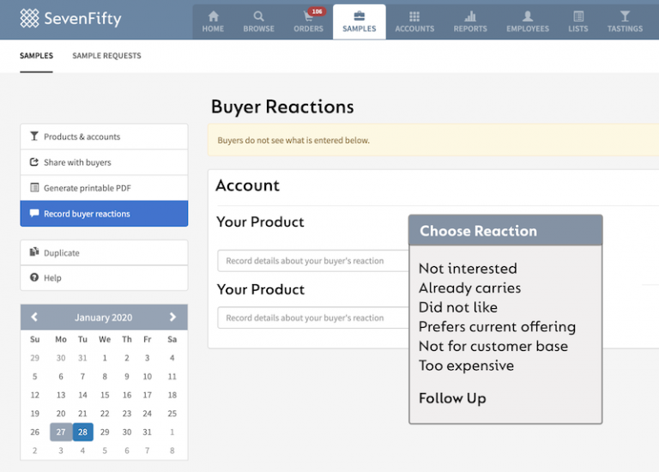The width and height of the screenshot is (659, 472).
Task: Switch to the Sample Requests tab
Action: pos(106,56)
